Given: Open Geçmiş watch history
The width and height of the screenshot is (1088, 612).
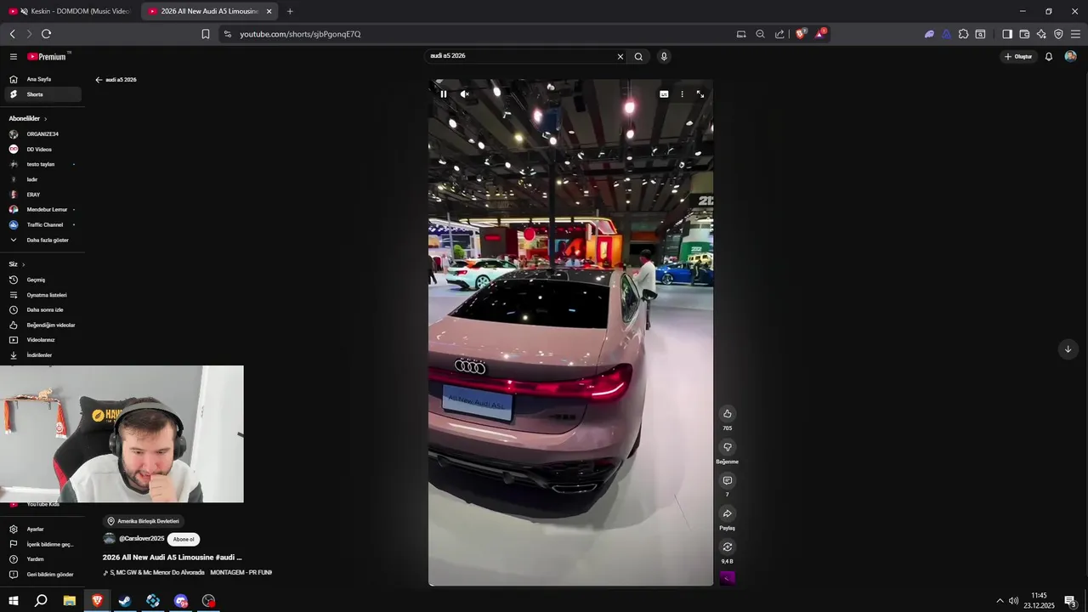Looking at the screenshot, I should [41, 280].
